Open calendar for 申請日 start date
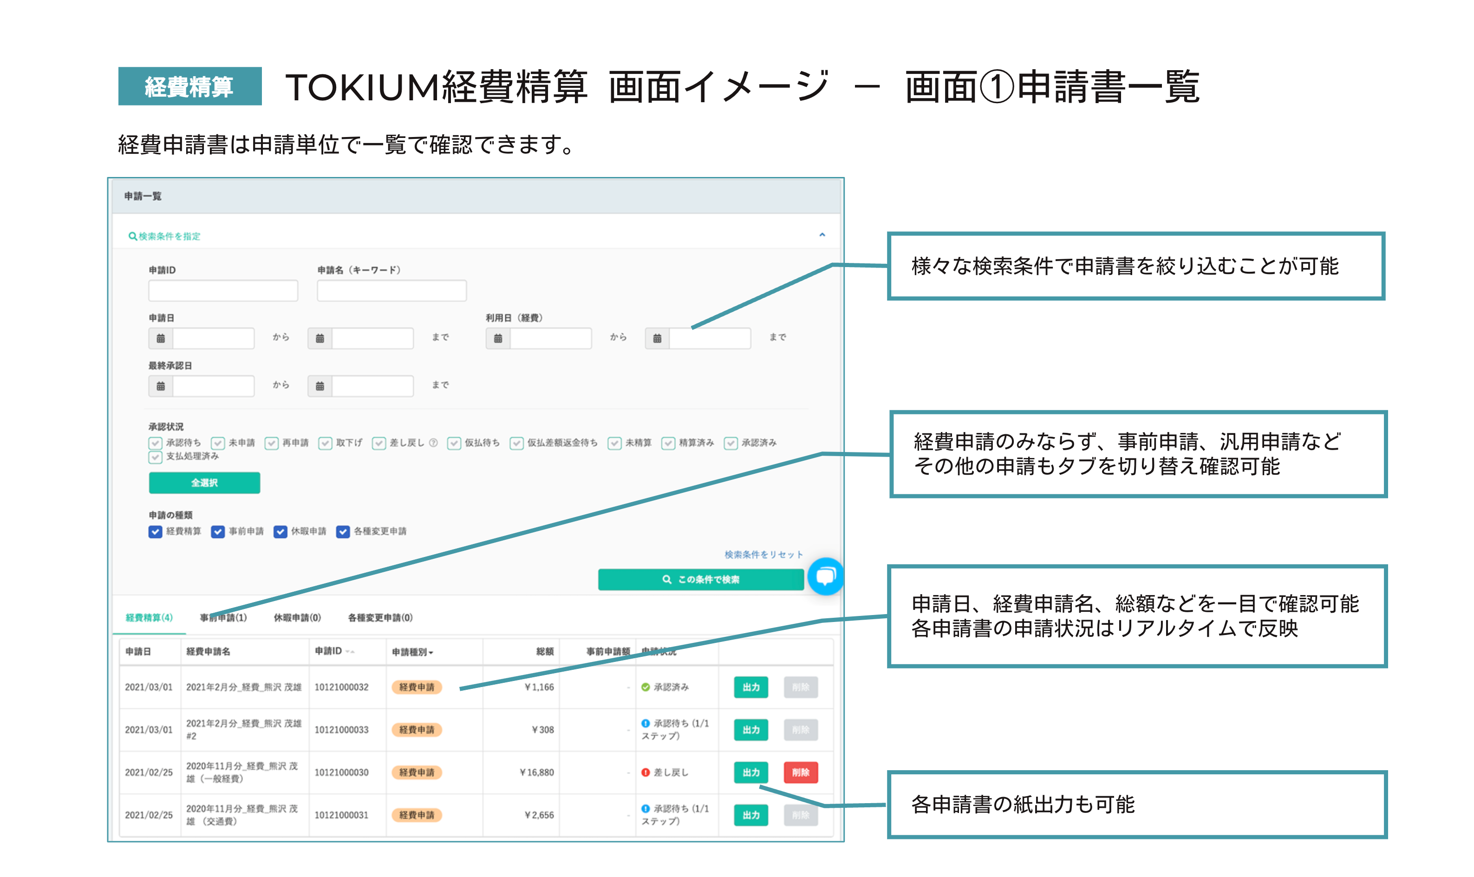1474x877 pixels. pyautogui.click(x=161, y=339)
